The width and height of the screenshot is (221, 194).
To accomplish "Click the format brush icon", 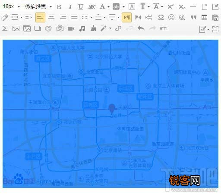I will pyautogui.click(x=93, y=28).
